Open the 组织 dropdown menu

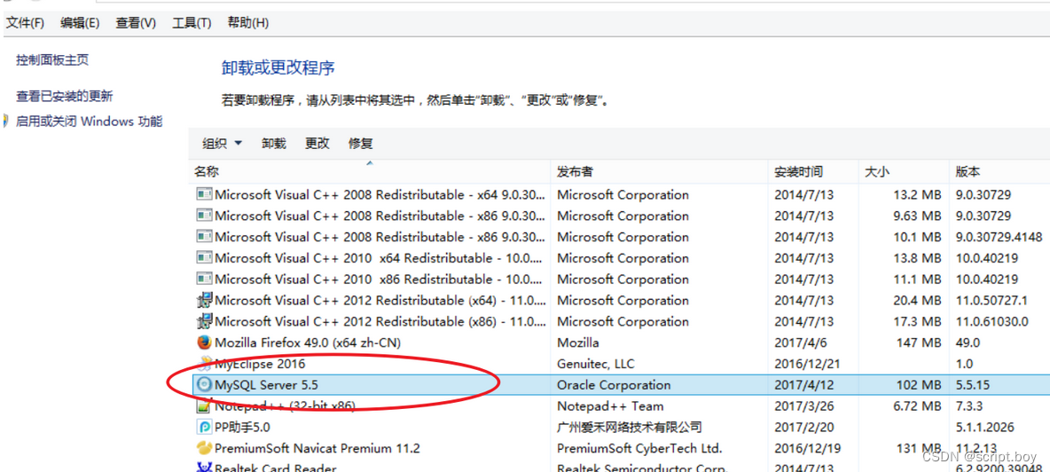click(222, 144)
